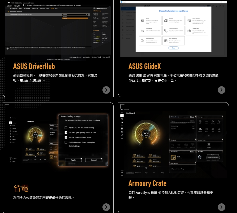The width and height of the screenshot is (237, 213).
Task: Choose Disabled in BIOS dropdown list
Action: click(75, 17)
